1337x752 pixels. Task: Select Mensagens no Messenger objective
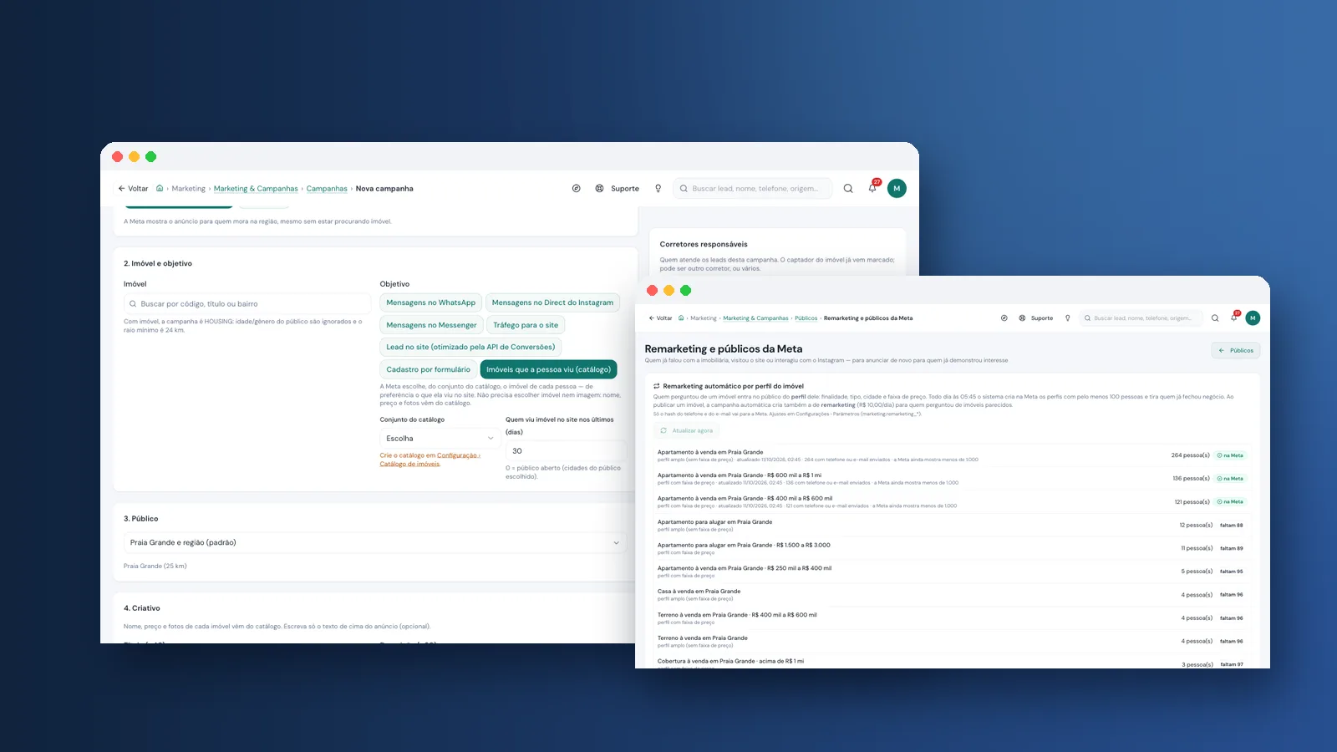[x=431, y=325]
